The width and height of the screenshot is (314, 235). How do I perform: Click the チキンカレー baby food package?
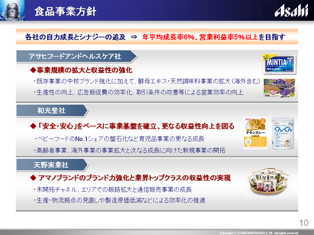point(255,133)
